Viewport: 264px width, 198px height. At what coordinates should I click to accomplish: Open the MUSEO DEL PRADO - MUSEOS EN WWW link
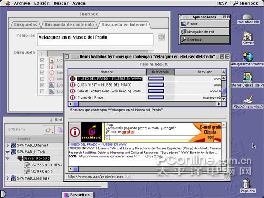click(x=98, y=145)
